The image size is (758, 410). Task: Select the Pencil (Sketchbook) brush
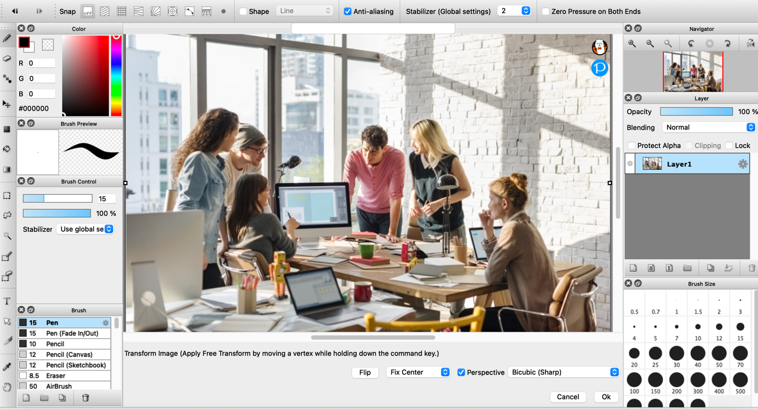(64, 365)
